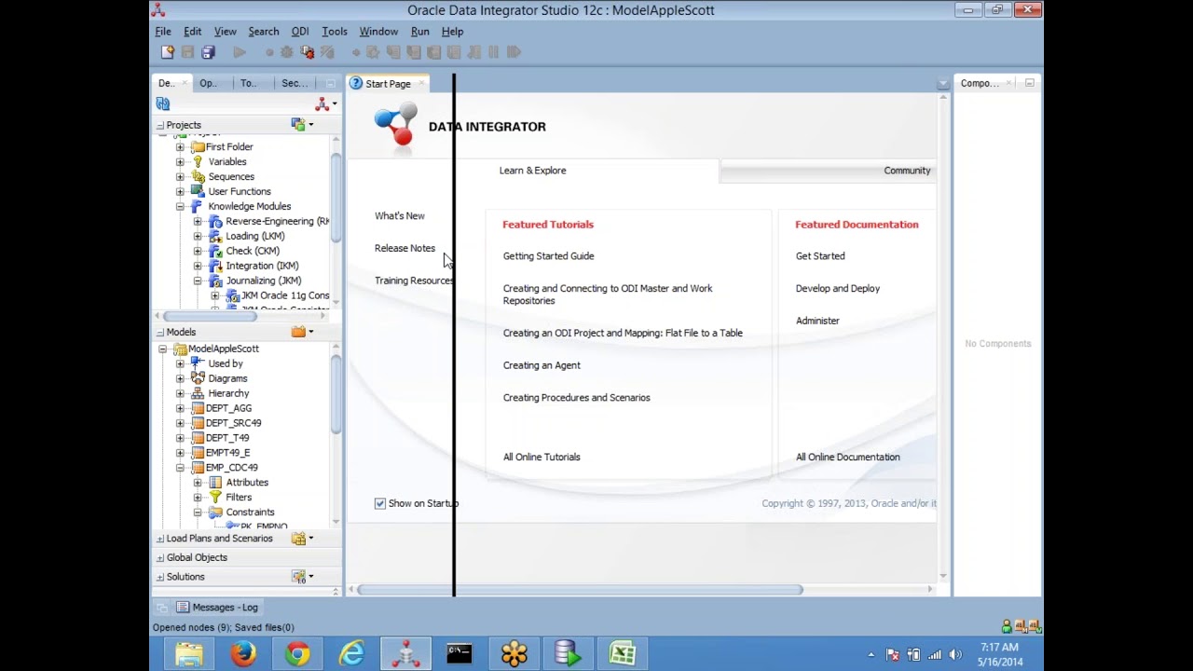
Task: Open the File menu
Action: click(x=163, y=32)
